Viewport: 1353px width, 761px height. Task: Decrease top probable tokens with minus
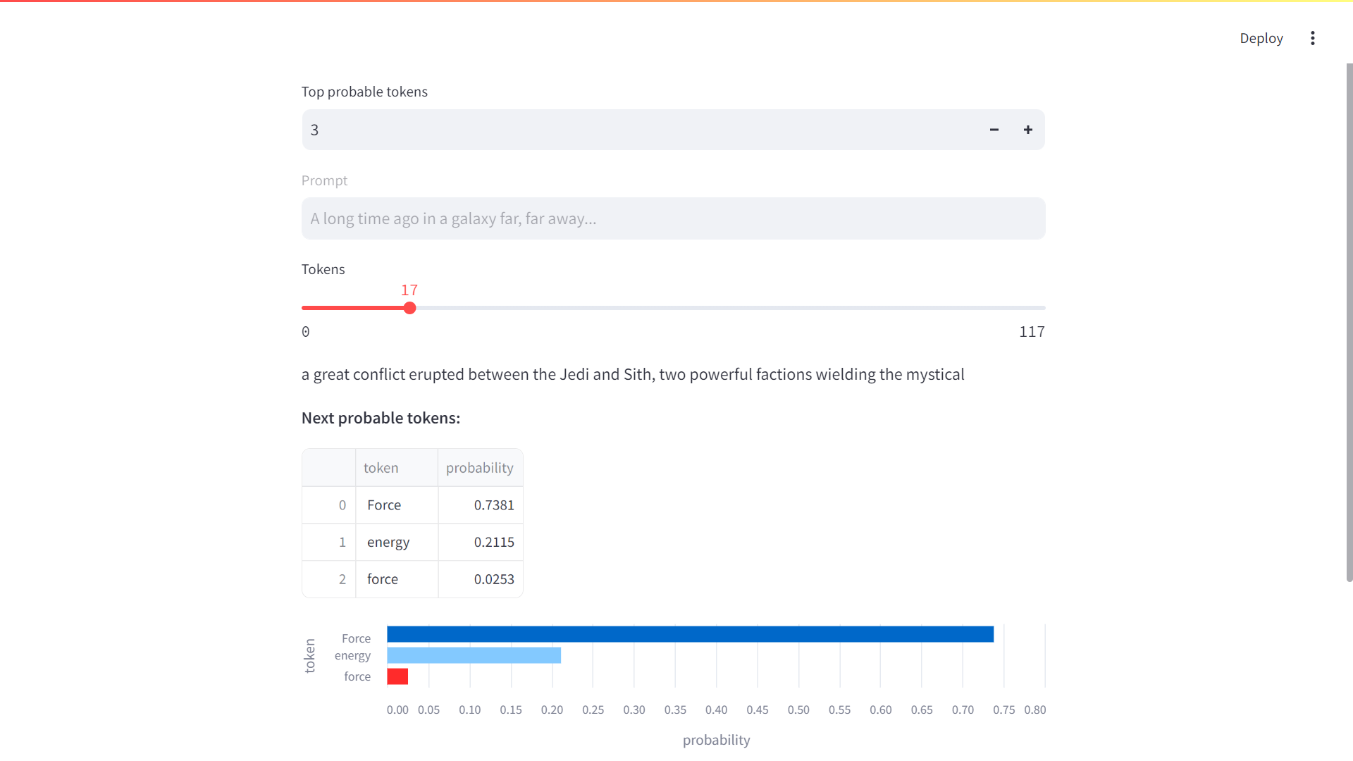994,130
